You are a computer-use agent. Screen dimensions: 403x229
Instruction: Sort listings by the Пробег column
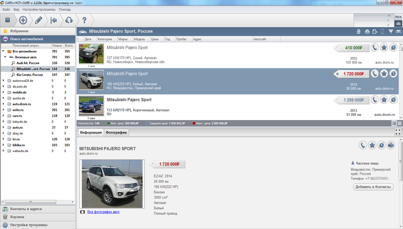(x=184, y=39)
